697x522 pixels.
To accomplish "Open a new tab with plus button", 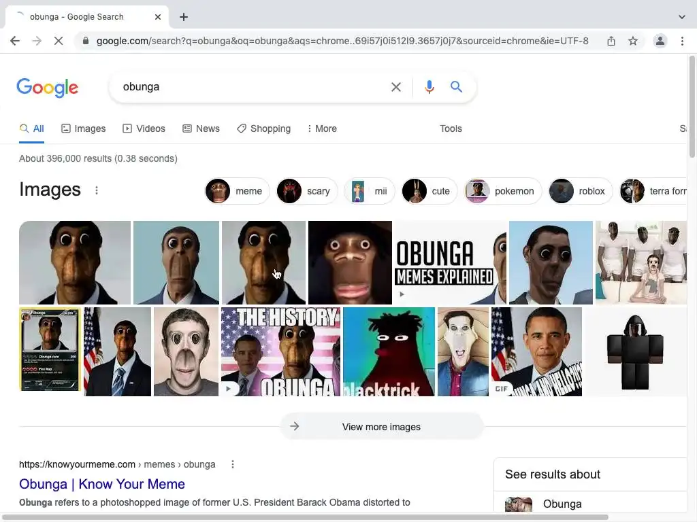I will pyautogui.click(x=184, y=17).
